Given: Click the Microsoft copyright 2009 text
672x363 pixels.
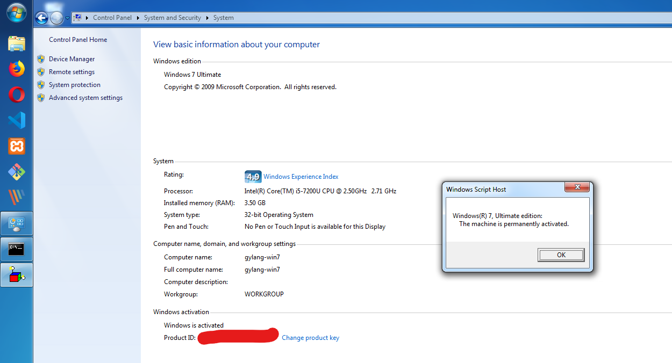Looking at the screenshot, I should click(x=250, y=87).
